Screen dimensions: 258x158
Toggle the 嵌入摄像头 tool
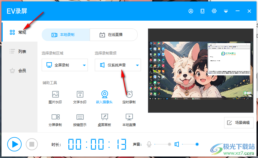104,97
